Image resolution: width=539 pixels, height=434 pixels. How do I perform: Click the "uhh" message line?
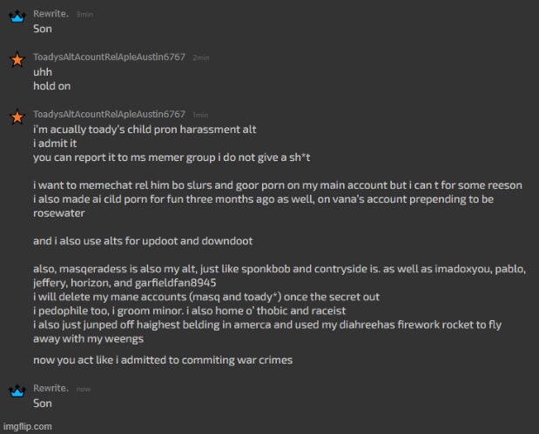click(44, 71)
